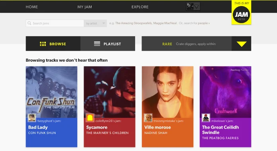Click the Browse grid icon
The width and height of the screenshot is (277, 151).
coord(43,44)
